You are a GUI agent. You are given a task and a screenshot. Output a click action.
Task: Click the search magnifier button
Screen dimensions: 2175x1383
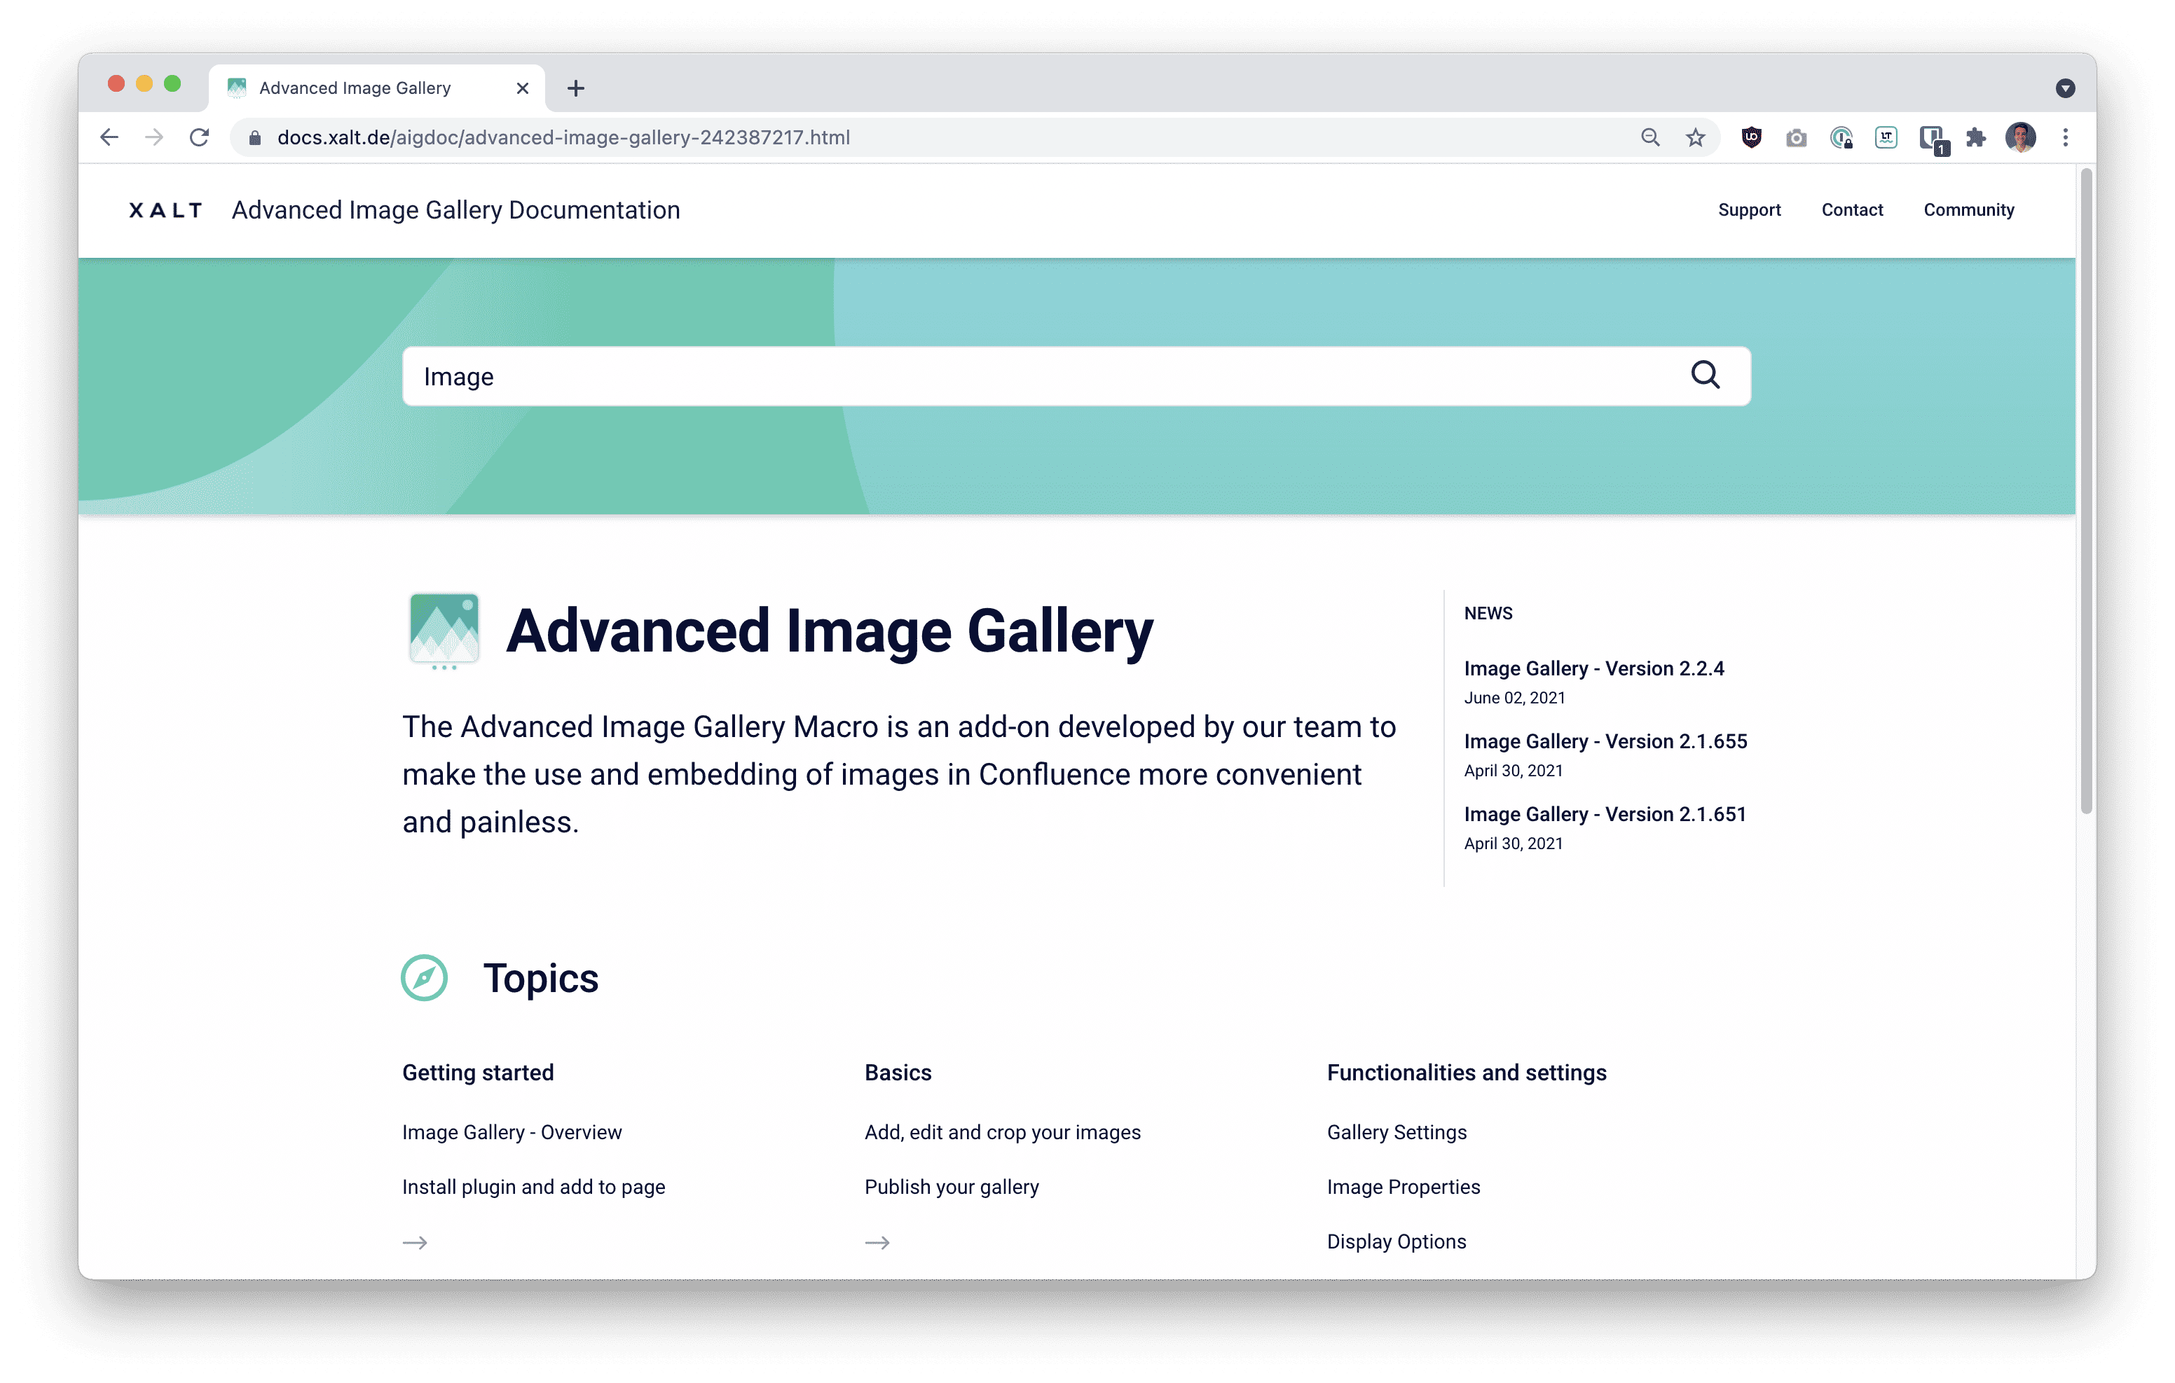coord(1706,375)
